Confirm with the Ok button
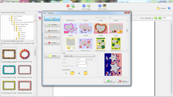 [109, 81]
